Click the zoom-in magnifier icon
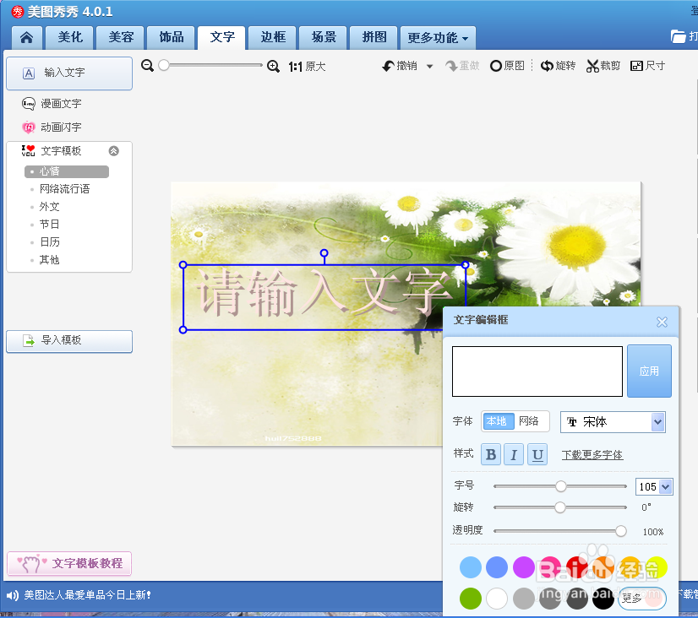This screenshot has height=618, width=698. coord(272,65)
